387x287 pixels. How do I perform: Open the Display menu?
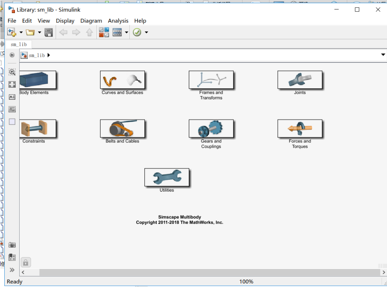point(65,21)
